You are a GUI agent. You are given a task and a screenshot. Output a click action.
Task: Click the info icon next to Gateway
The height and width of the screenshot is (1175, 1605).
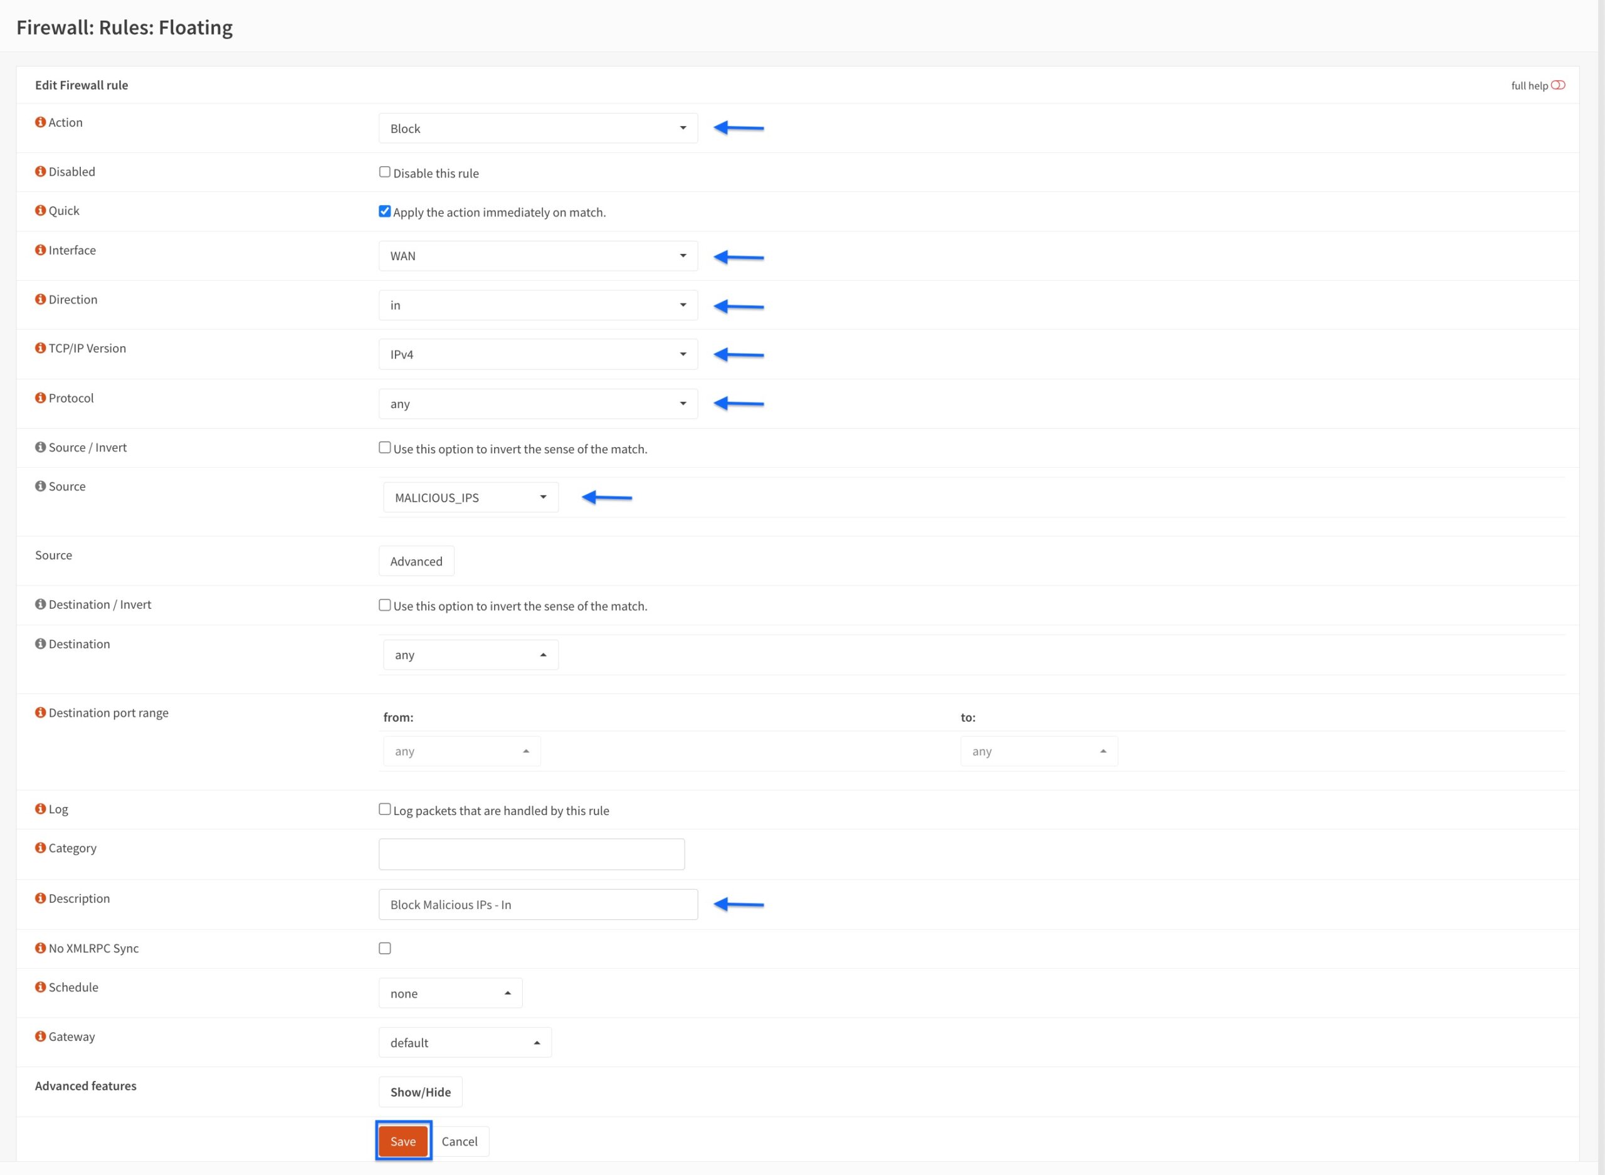coord(41,1036)
